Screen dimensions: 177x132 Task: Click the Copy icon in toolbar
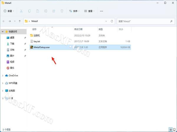click(29, 11)
